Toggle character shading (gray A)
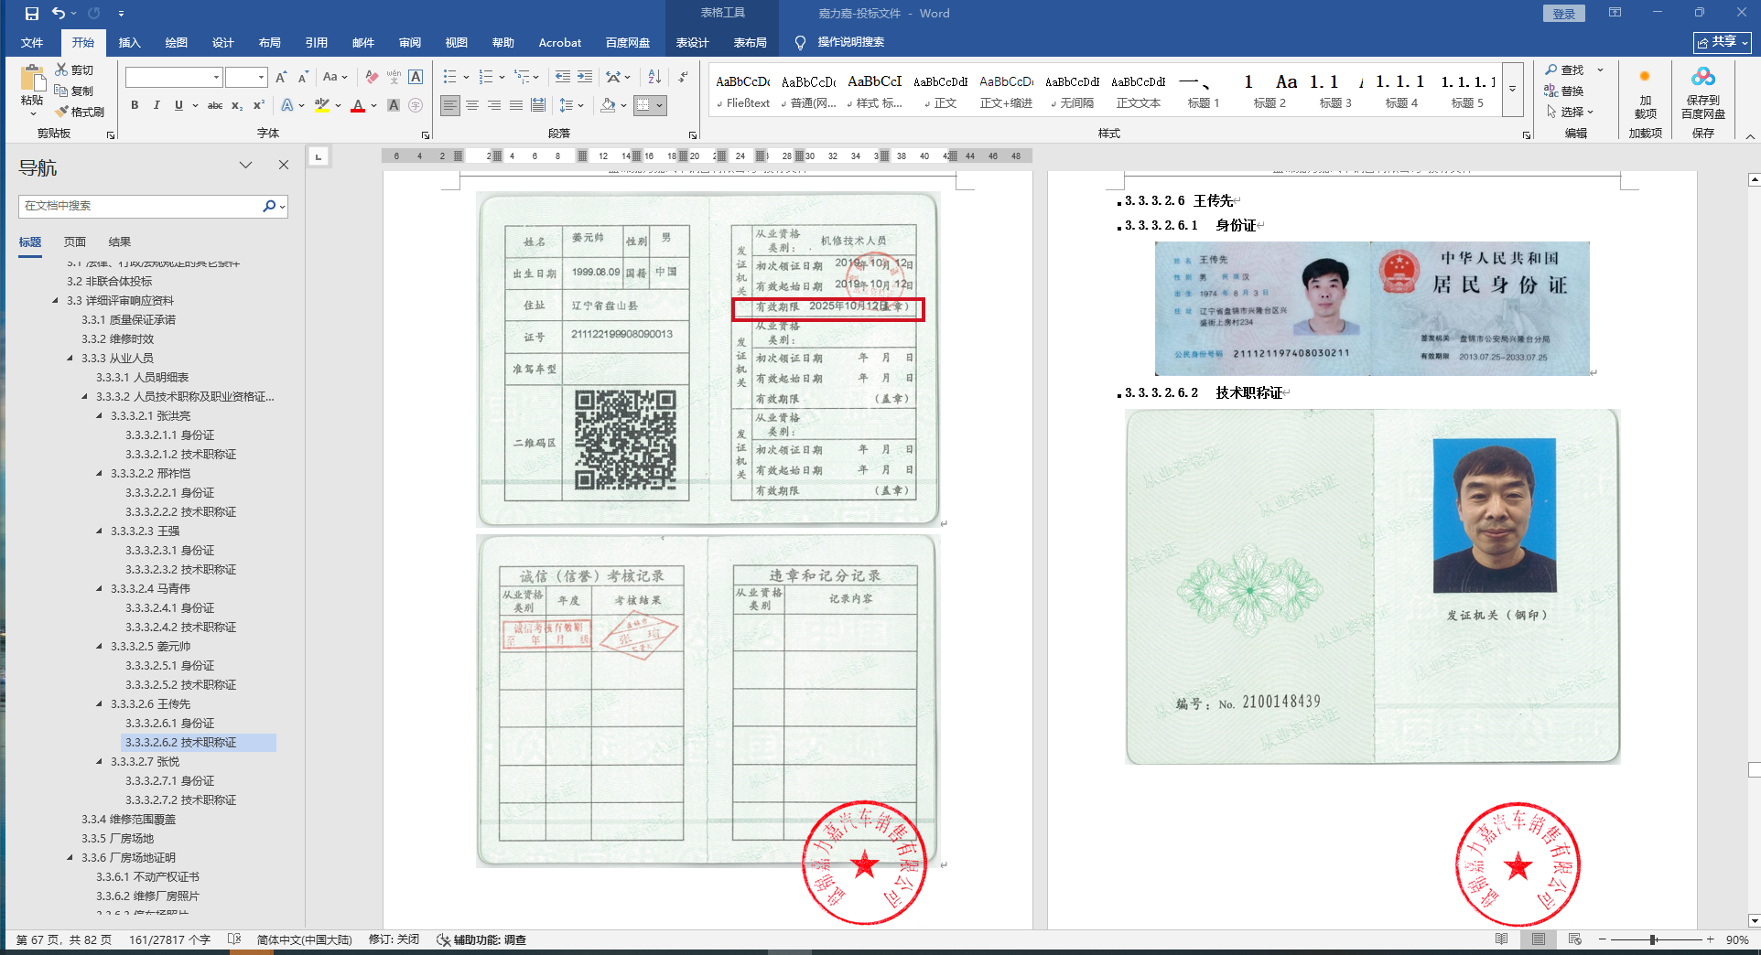Viewport: 1761px width, 955px height. 394,105
